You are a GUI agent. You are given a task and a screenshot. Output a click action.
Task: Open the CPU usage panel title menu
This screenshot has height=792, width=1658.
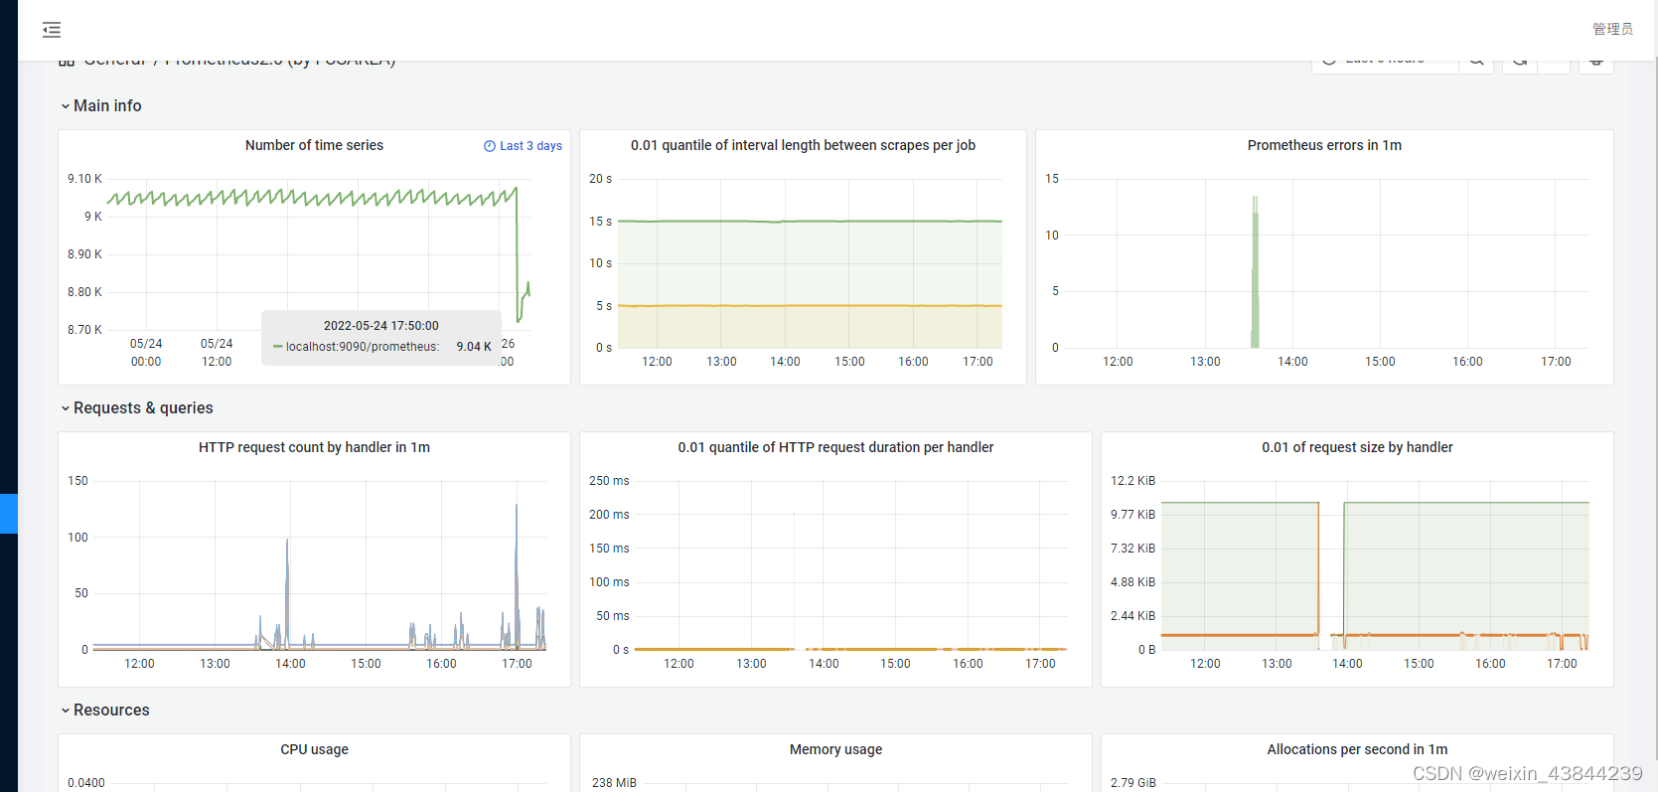pyautogui.click(x=314, y=749)
